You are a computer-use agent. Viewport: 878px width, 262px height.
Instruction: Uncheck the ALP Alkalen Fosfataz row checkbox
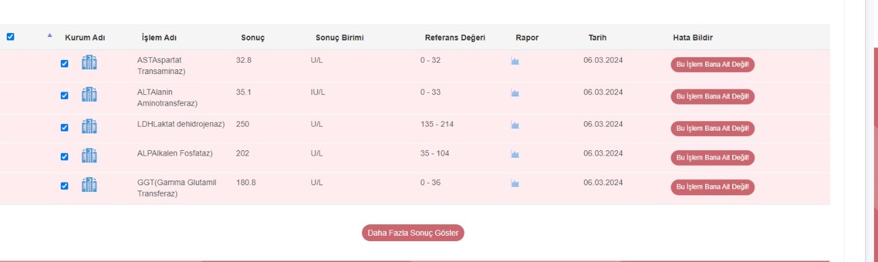[x=64, y=156]
